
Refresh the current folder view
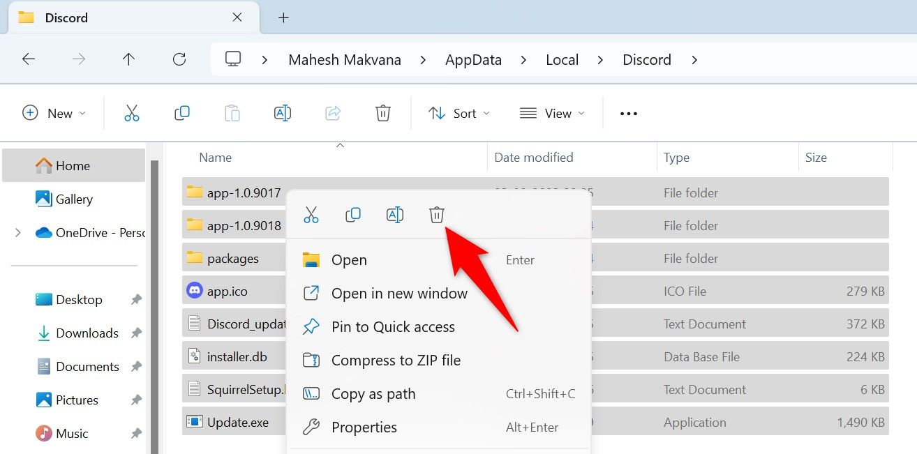tap(179, 59)
